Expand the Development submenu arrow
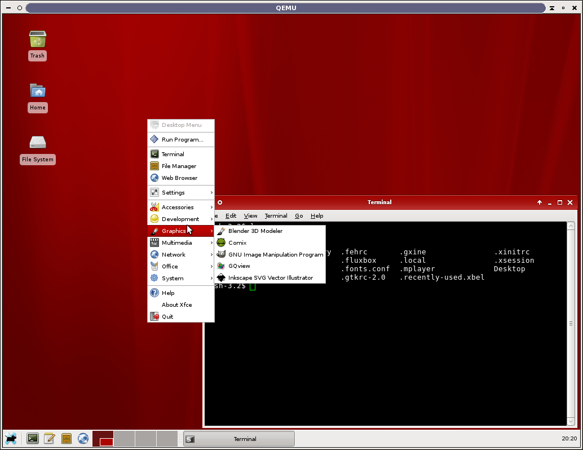 (211, 219)
